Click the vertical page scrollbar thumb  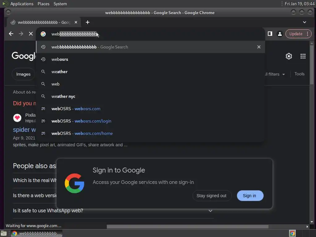click(x=312, y=64)
